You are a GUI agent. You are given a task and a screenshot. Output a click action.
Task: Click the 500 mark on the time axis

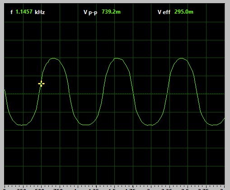pyautogui.click(x=40, y=189)
